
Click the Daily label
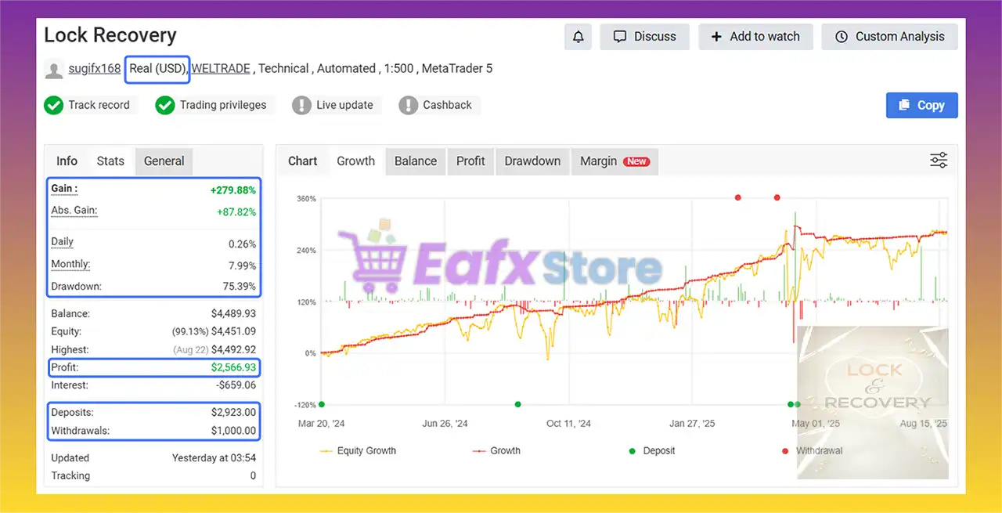click(x=62, y=242)
